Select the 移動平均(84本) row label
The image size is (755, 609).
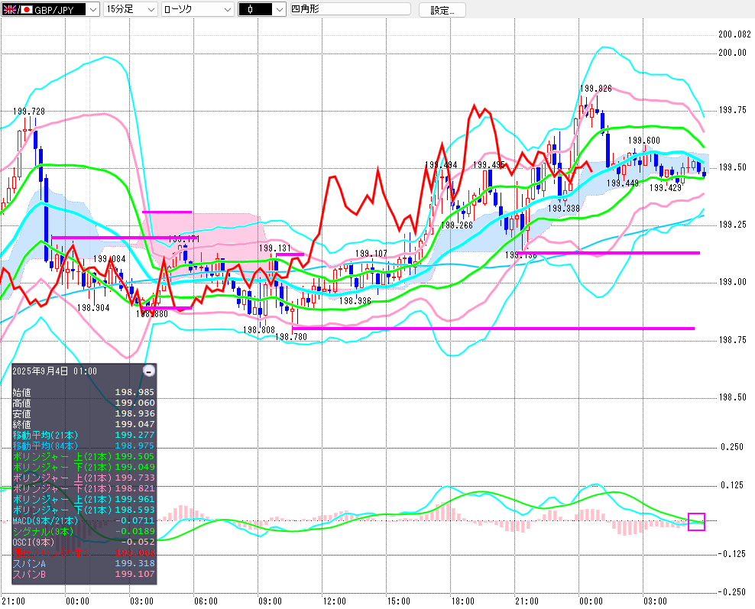pos(45,445)
